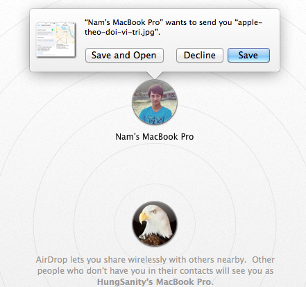Click the apple-theo-doi-vi-tri.jpg preview thumbnail
This screenshot has width=306, height=287.
56,40
